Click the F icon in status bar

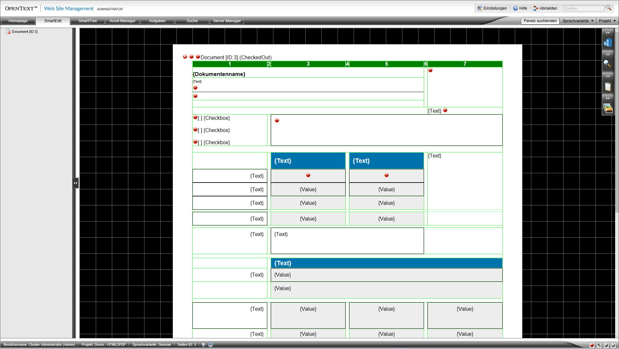pyautogui.click(x=606, y=345)
